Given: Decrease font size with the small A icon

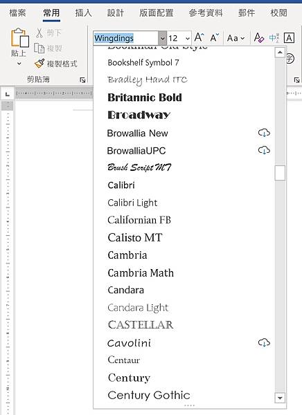Looking at the screenshot, I should pos(215,38).
